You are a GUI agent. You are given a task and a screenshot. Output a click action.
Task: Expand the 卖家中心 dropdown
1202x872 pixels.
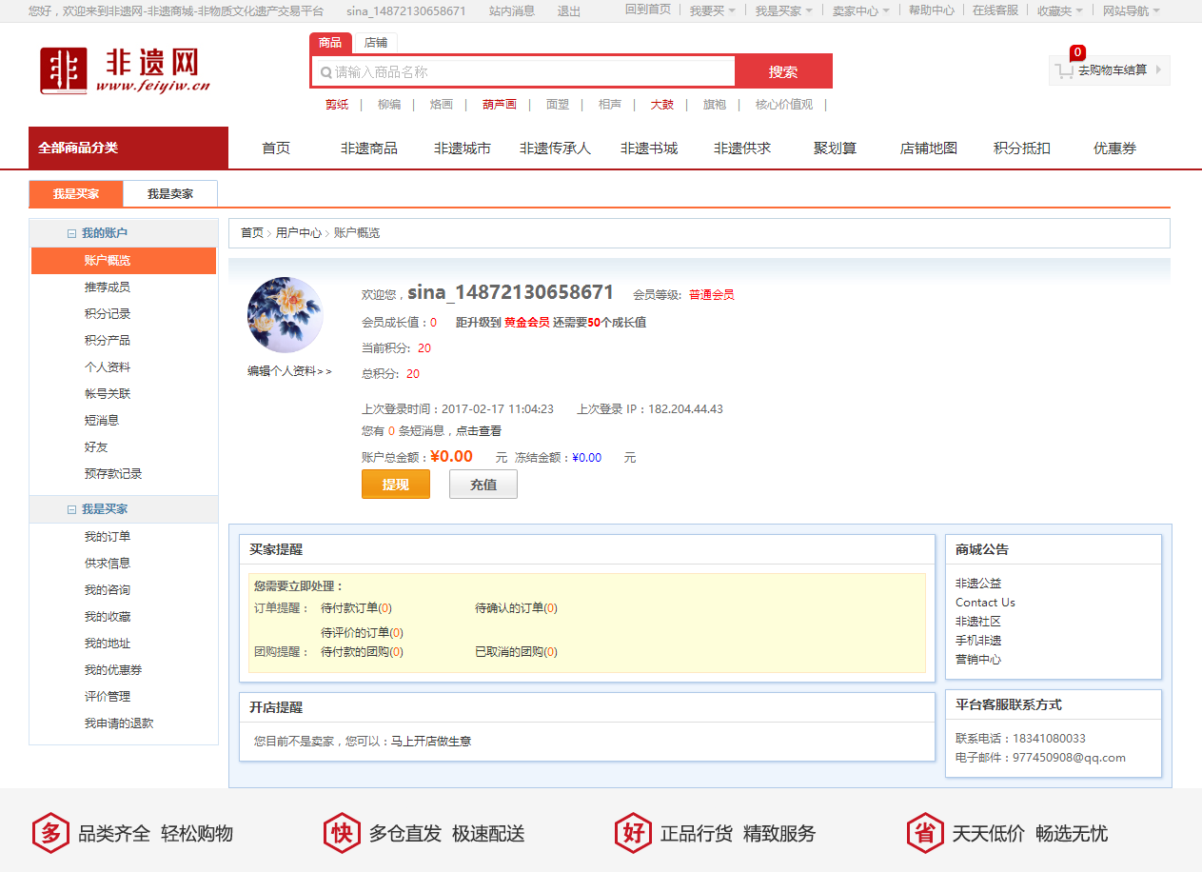(x=860, y=10)
